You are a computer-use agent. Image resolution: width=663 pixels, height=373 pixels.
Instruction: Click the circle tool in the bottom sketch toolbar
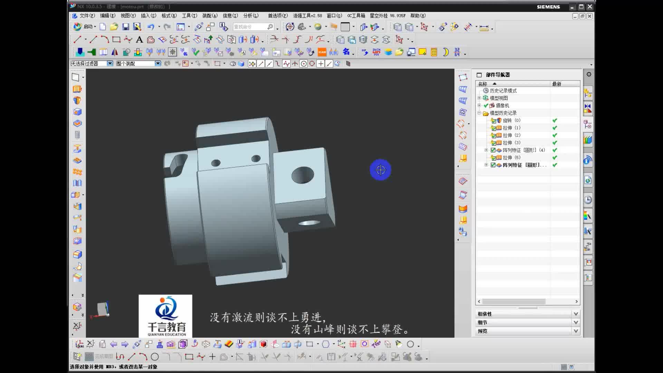point(155,357)
